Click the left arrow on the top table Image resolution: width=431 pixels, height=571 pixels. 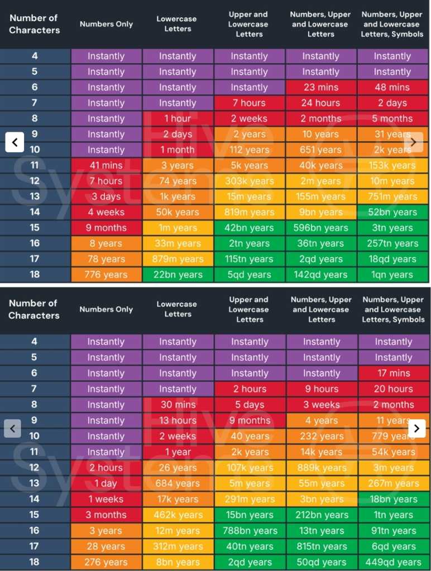(x=15, y=142)
